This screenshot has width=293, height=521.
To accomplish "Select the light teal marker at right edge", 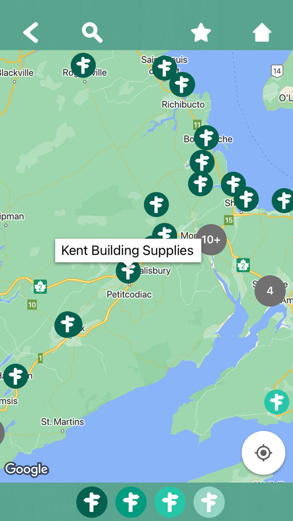I will [277, 402].
